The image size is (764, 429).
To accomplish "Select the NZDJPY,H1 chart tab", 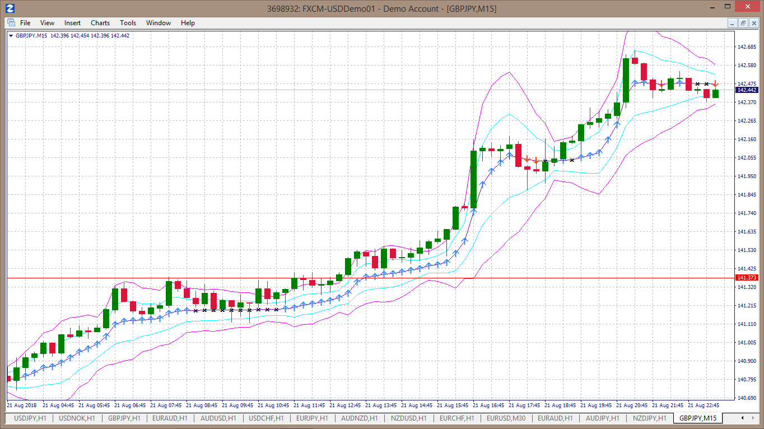I will pyautogui.click(x=650, y=418).
